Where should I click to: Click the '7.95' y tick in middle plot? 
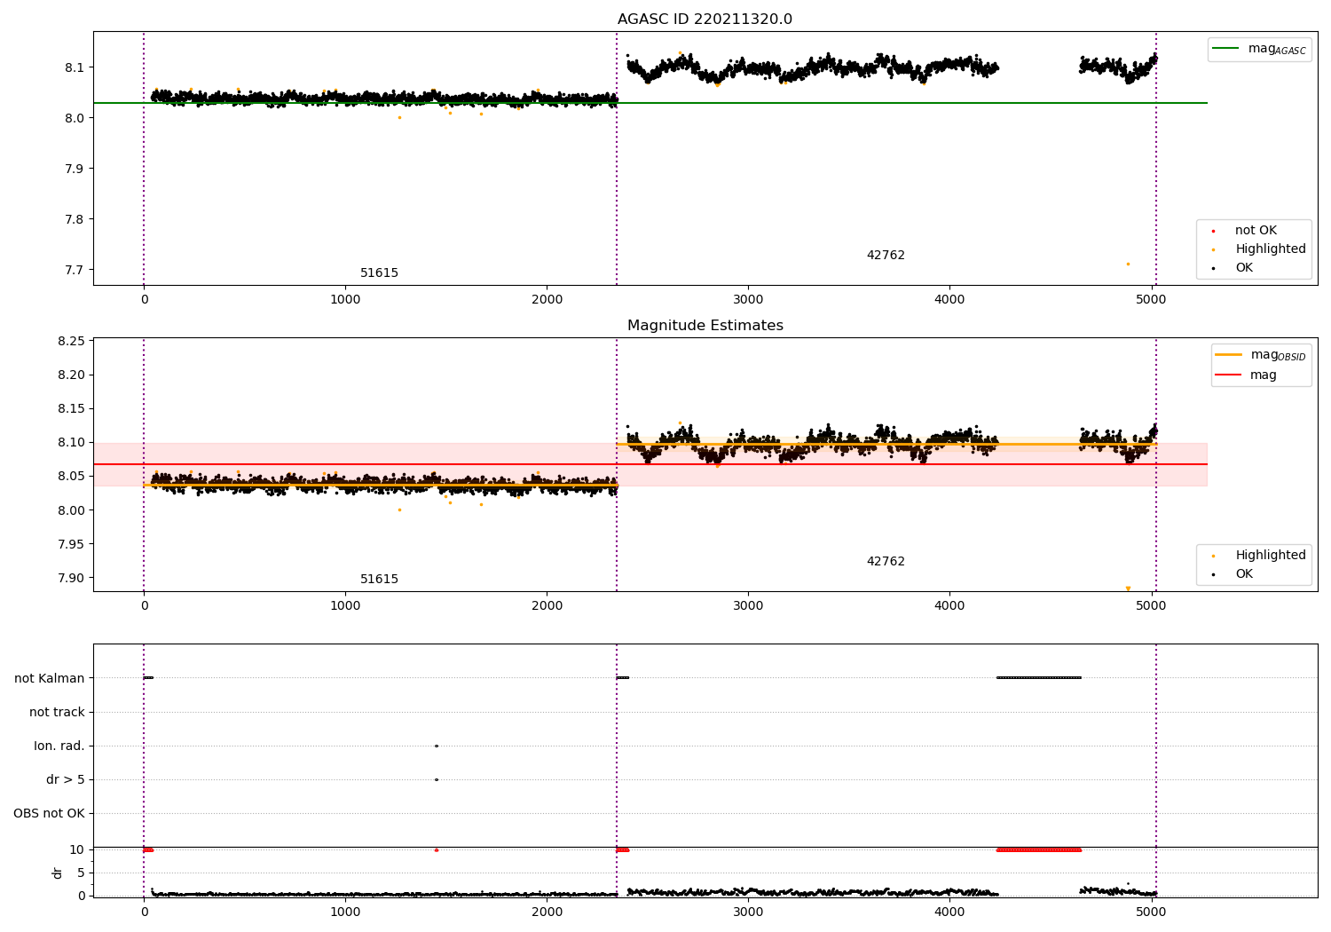(70, 544)
